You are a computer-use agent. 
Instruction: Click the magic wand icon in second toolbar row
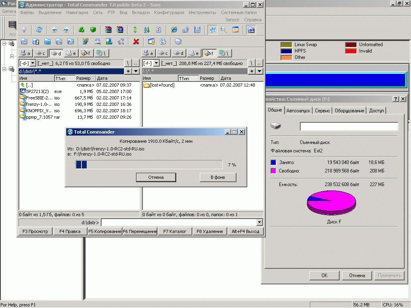85,41
